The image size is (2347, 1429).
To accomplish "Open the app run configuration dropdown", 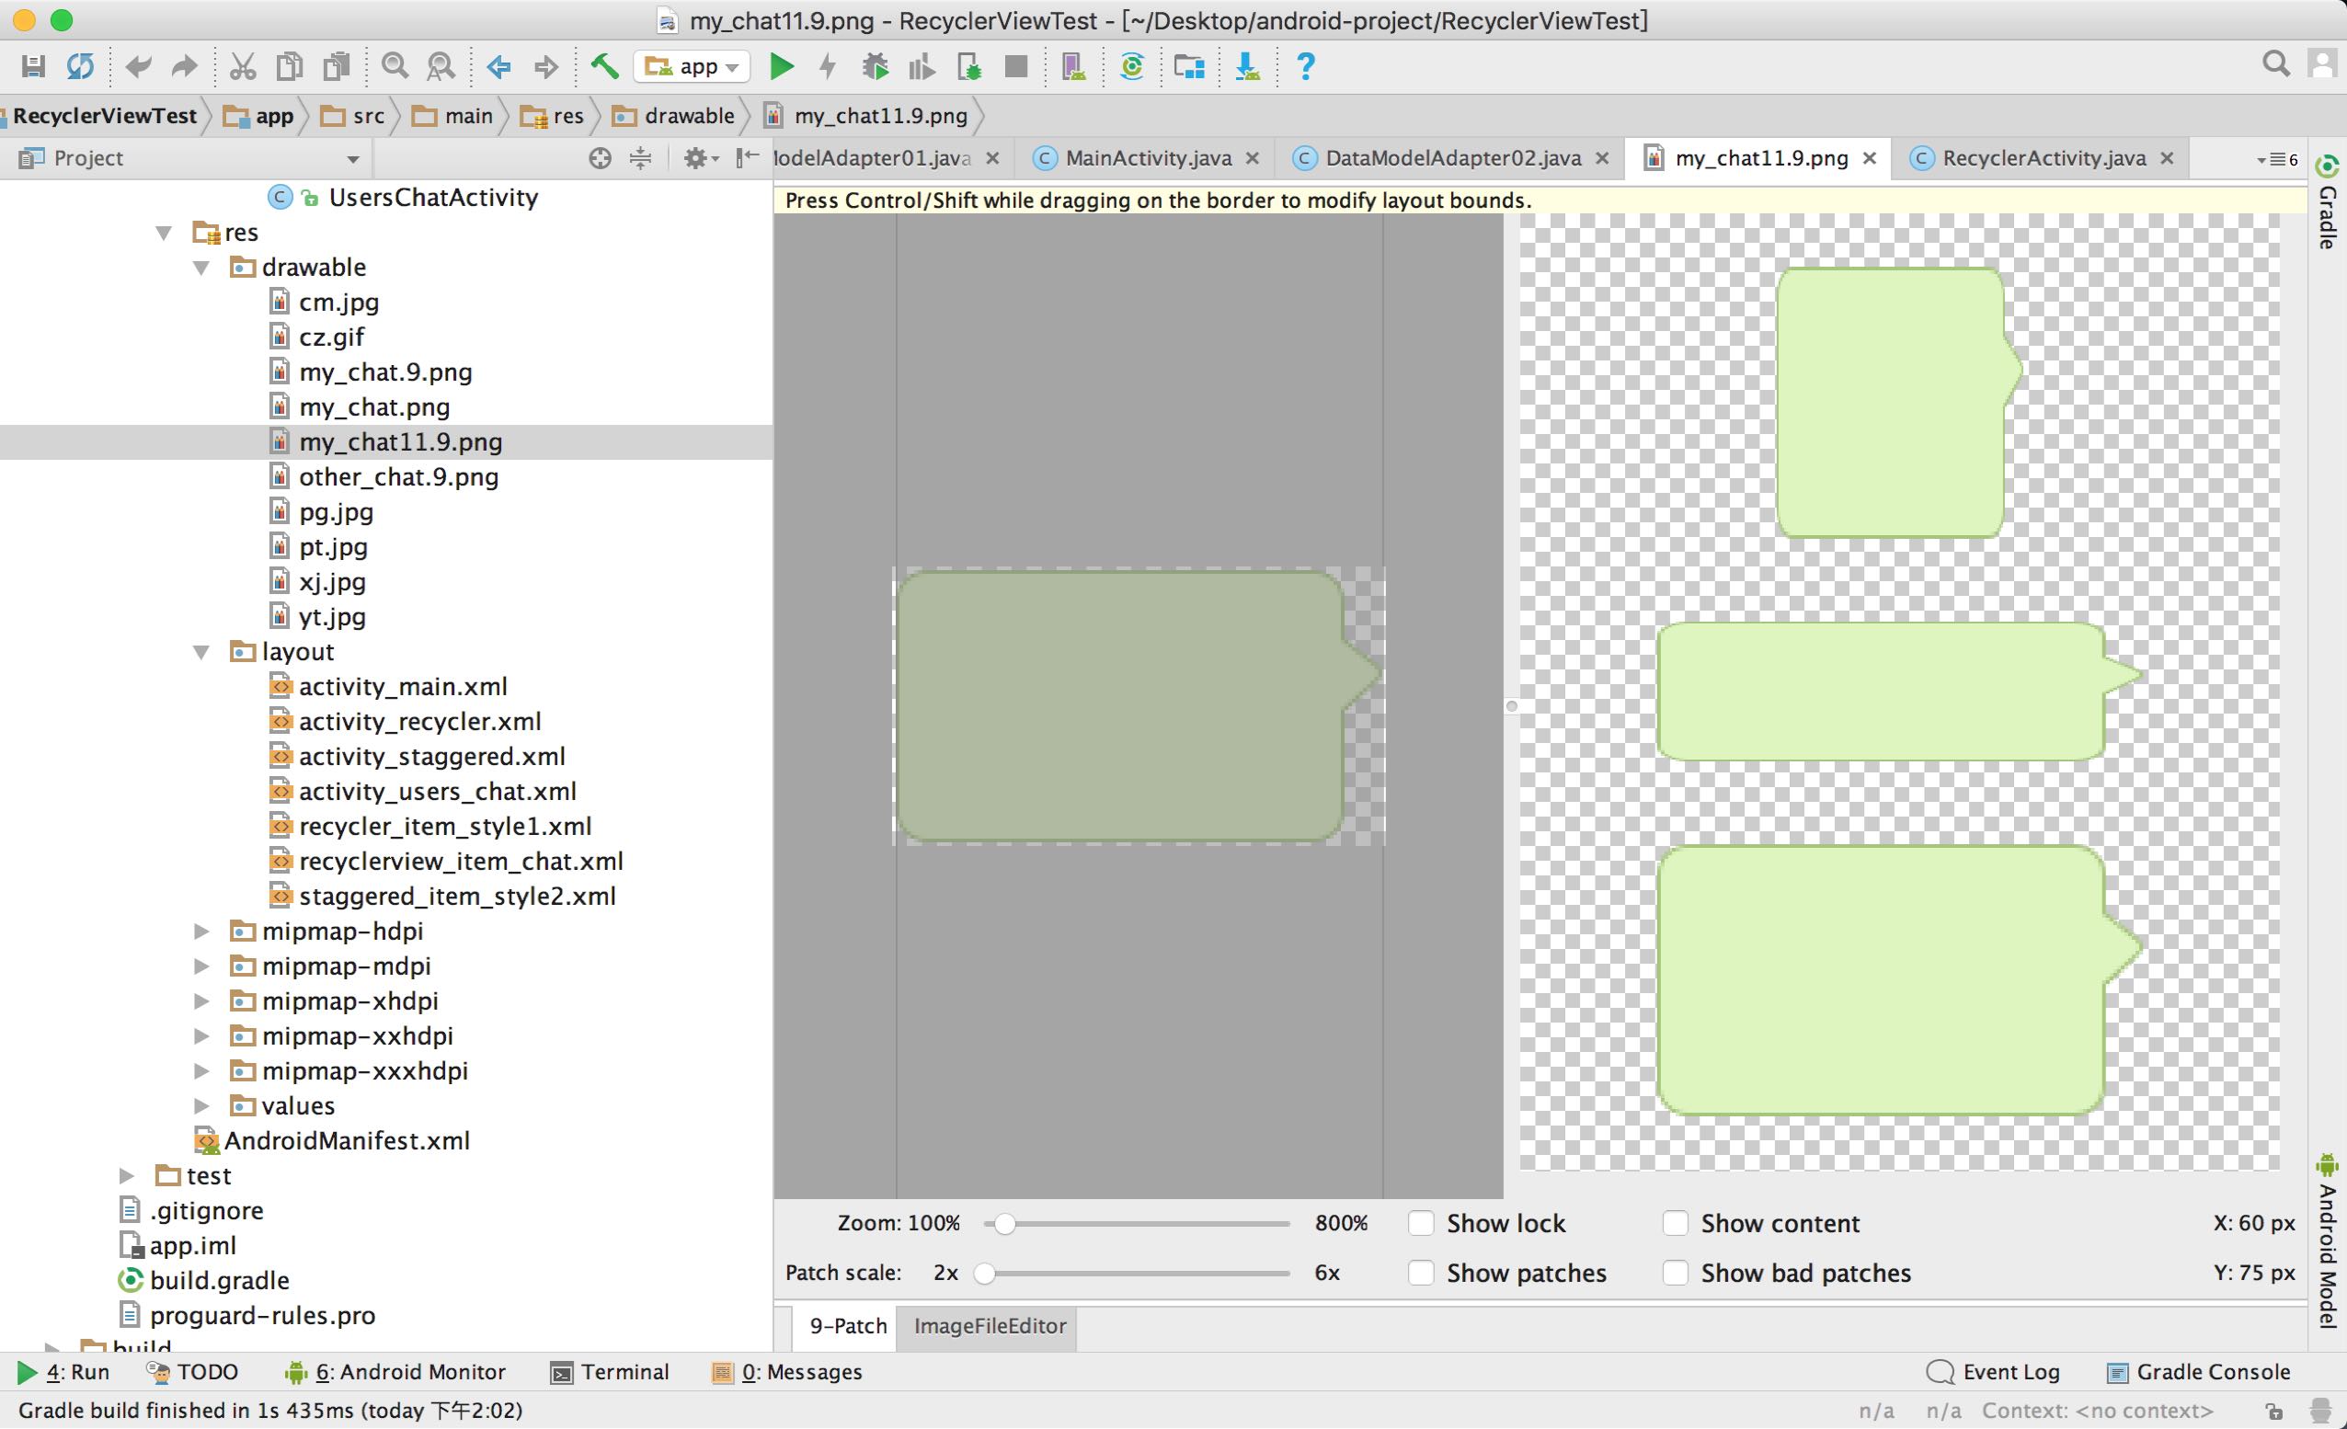I will click(x=693, y=67).
